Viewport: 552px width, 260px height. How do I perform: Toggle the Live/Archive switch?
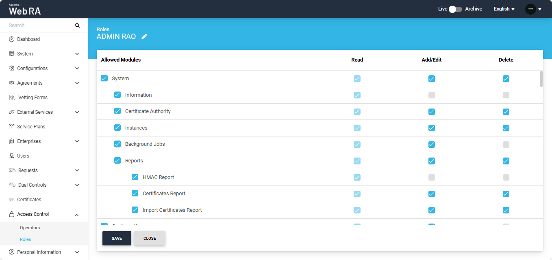point(455,9)
